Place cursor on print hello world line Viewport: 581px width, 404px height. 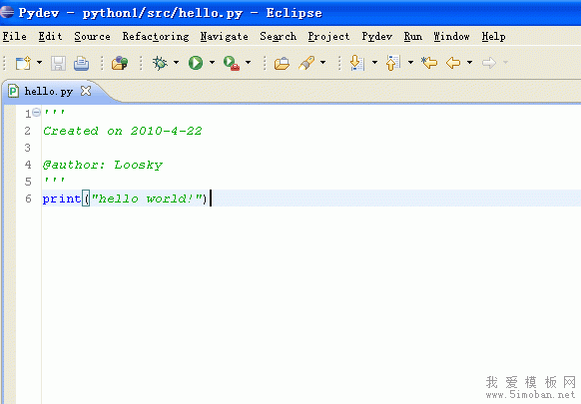(311, 199)
